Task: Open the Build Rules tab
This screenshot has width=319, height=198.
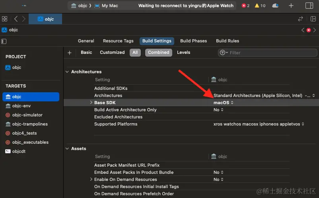Action: point(228,41)
